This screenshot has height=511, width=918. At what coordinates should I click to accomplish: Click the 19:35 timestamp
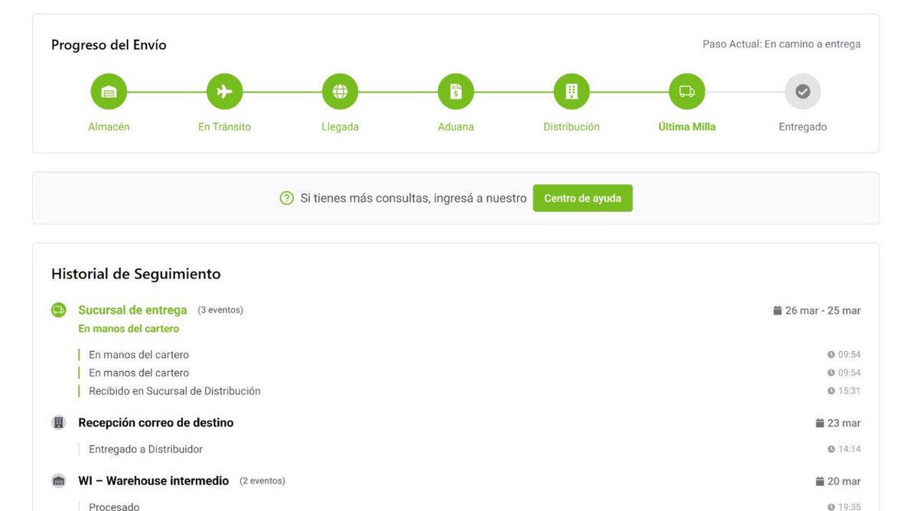click(x=849, y=507)
